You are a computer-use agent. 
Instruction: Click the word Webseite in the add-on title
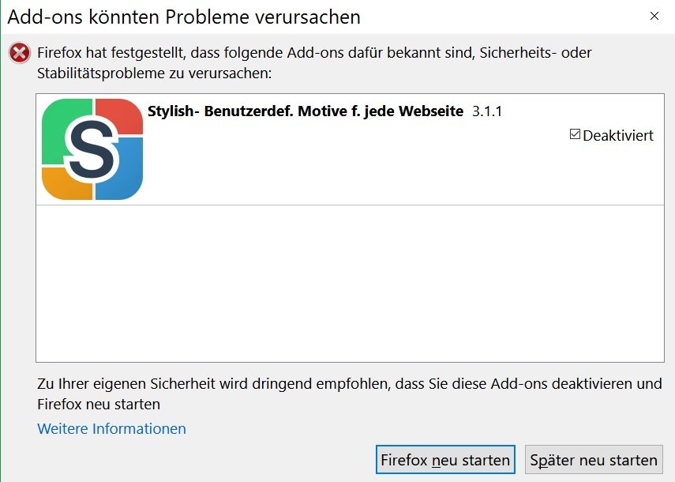(x=431, y=111)
